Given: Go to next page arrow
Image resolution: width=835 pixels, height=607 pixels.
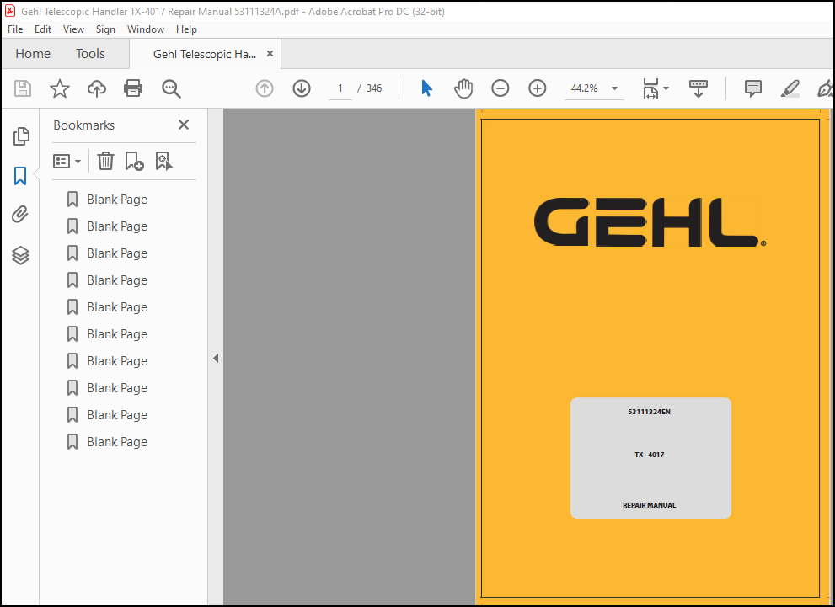Looking at the screenshot, I should [302, 88].
